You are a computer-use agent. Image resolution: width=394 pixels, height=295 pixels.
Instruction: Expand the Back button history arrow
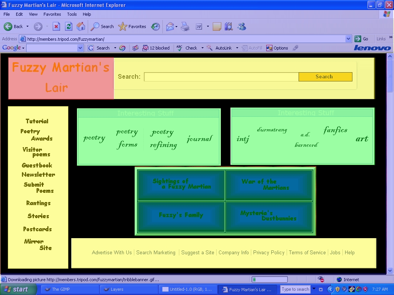point(27,27)
